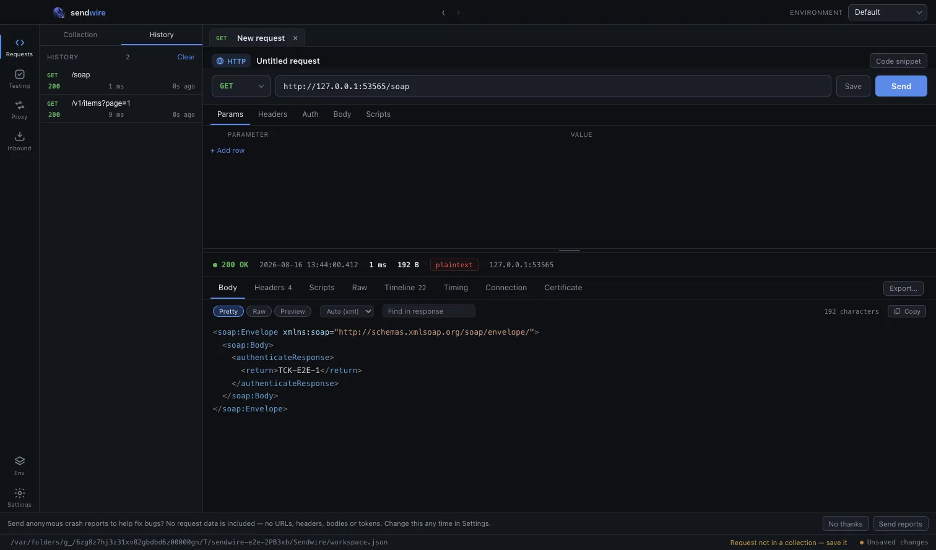936x550 pixels.
Task: Open the GET method dropdown
Action: 241,86
